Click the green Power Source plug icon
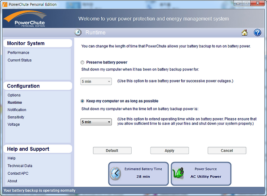The width and height of the screenshot is (267, 196). point(178,173)
